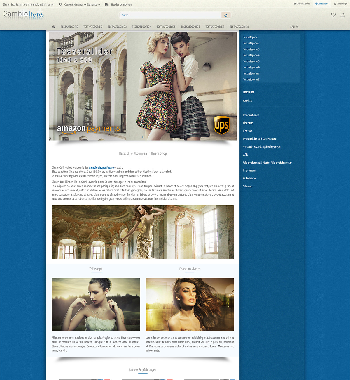Viewport: 350px width, 380px height.
Task: Click the Gambio Themes logo
Action: 23,14
